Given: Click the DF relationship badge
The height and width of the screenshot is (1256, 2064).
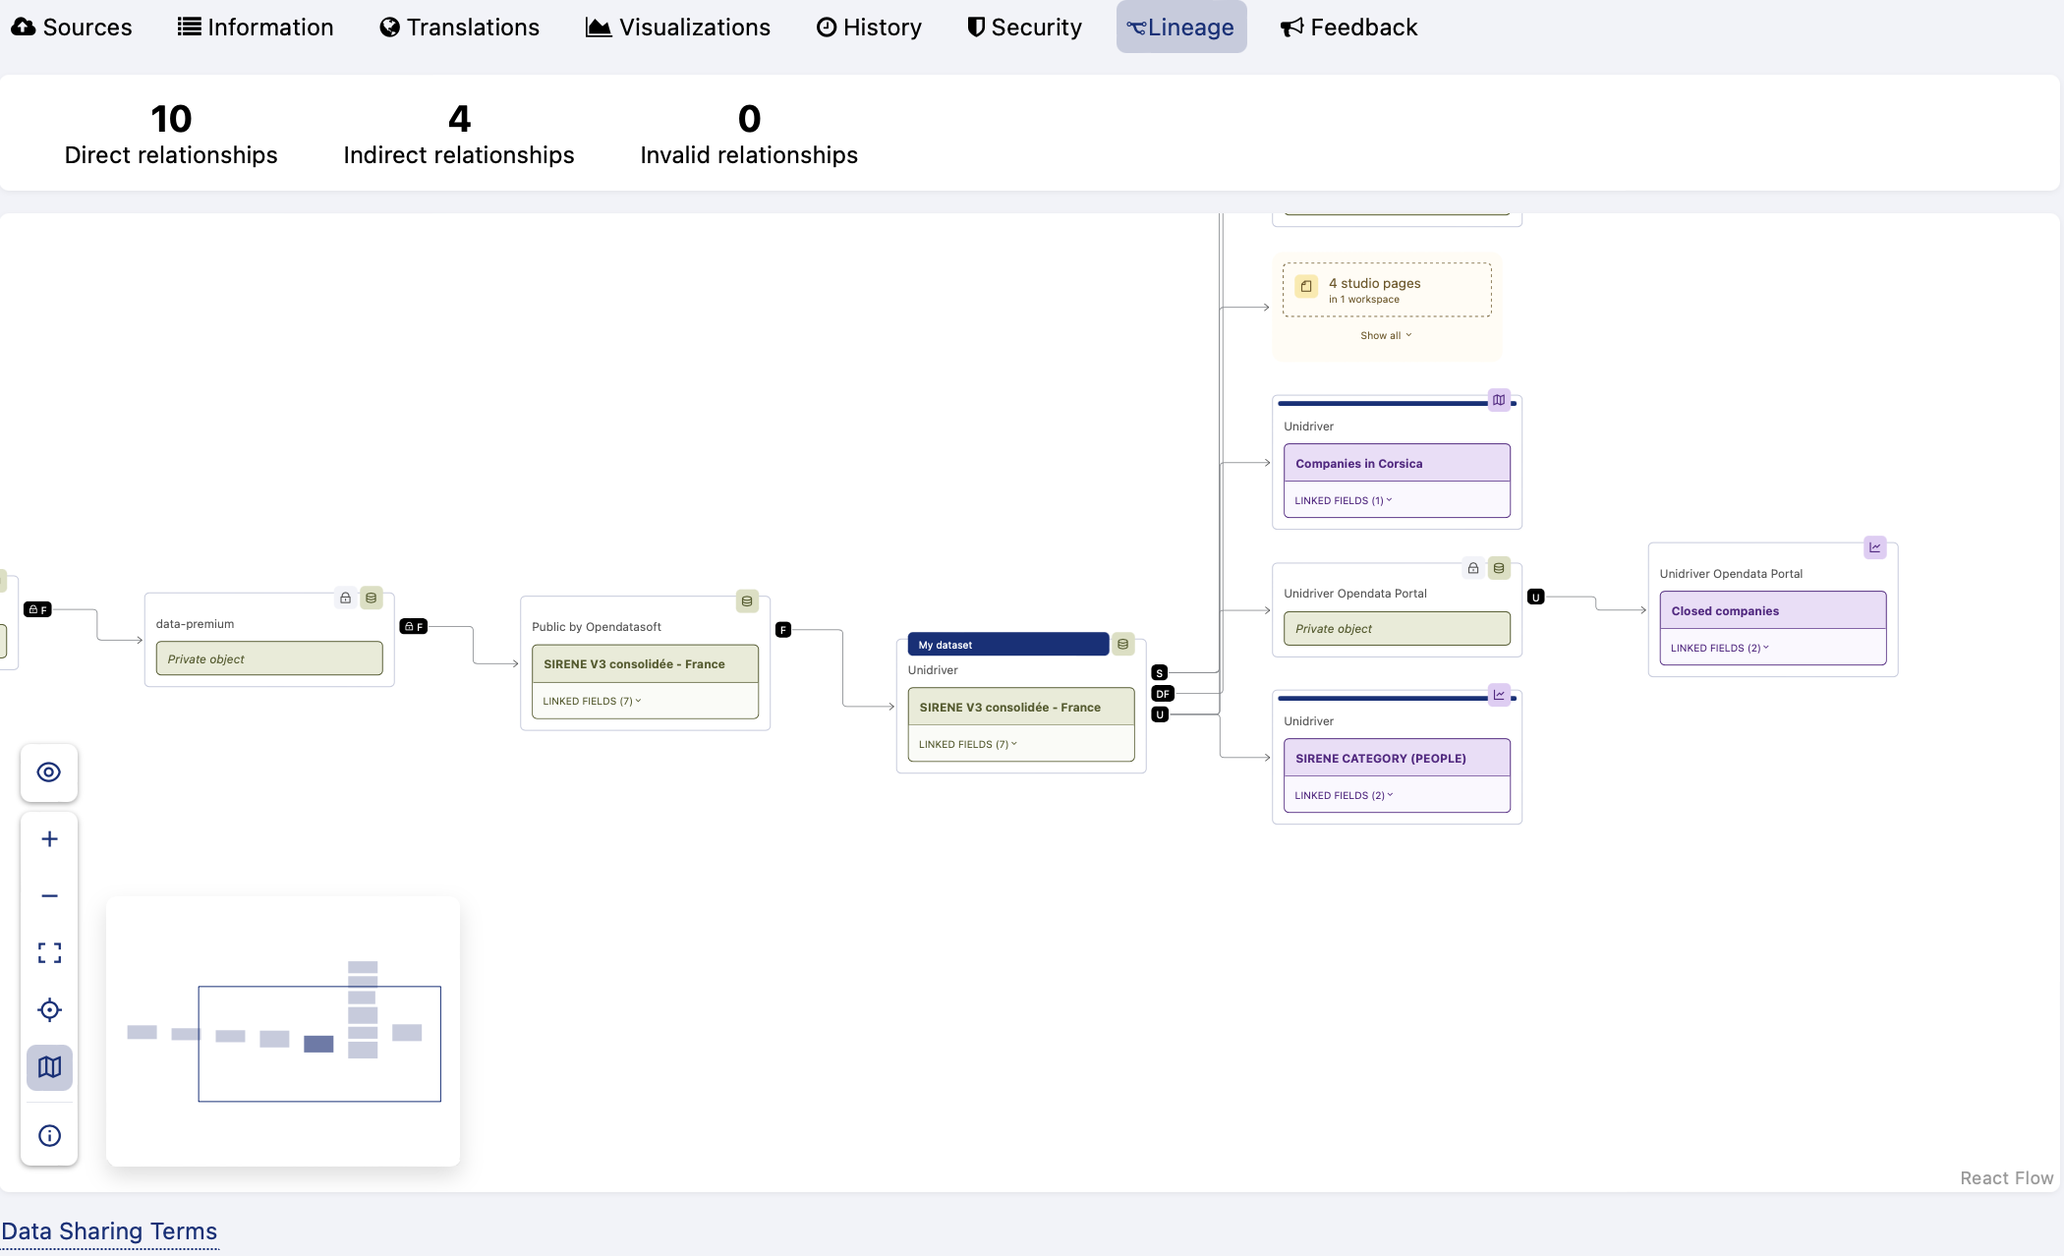Looking at the screenshot, I should [x=1163, y=694].
